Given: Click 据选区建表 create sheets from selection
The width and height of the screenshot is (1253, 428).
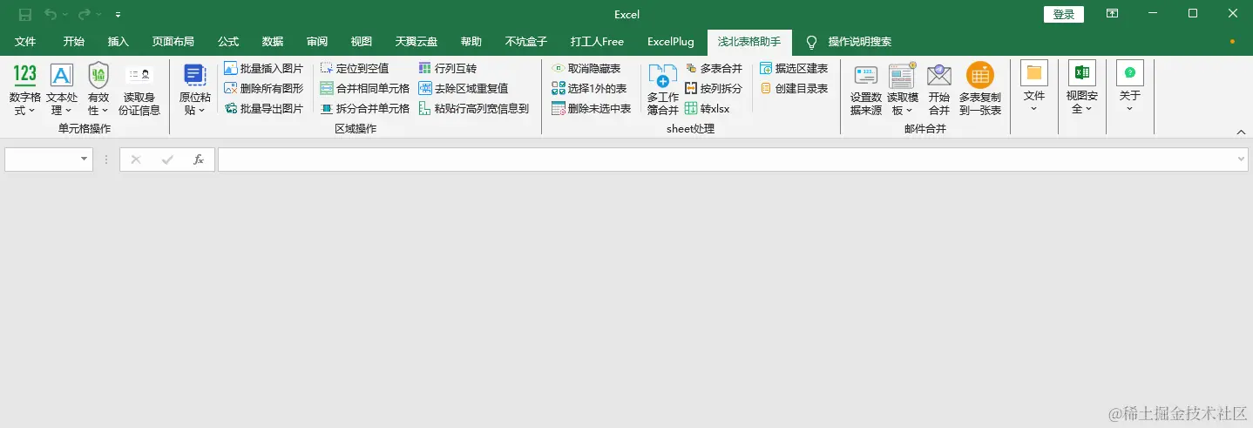Looking at the screenshot, I should coord(794,68).
